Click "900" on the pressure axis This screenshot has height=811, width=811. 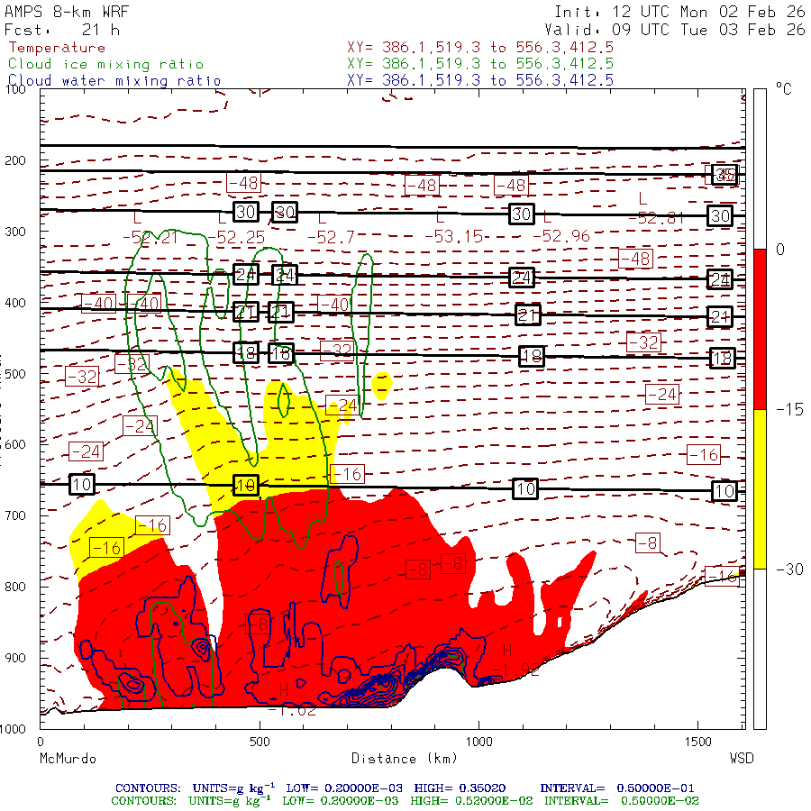coord(15,659)
